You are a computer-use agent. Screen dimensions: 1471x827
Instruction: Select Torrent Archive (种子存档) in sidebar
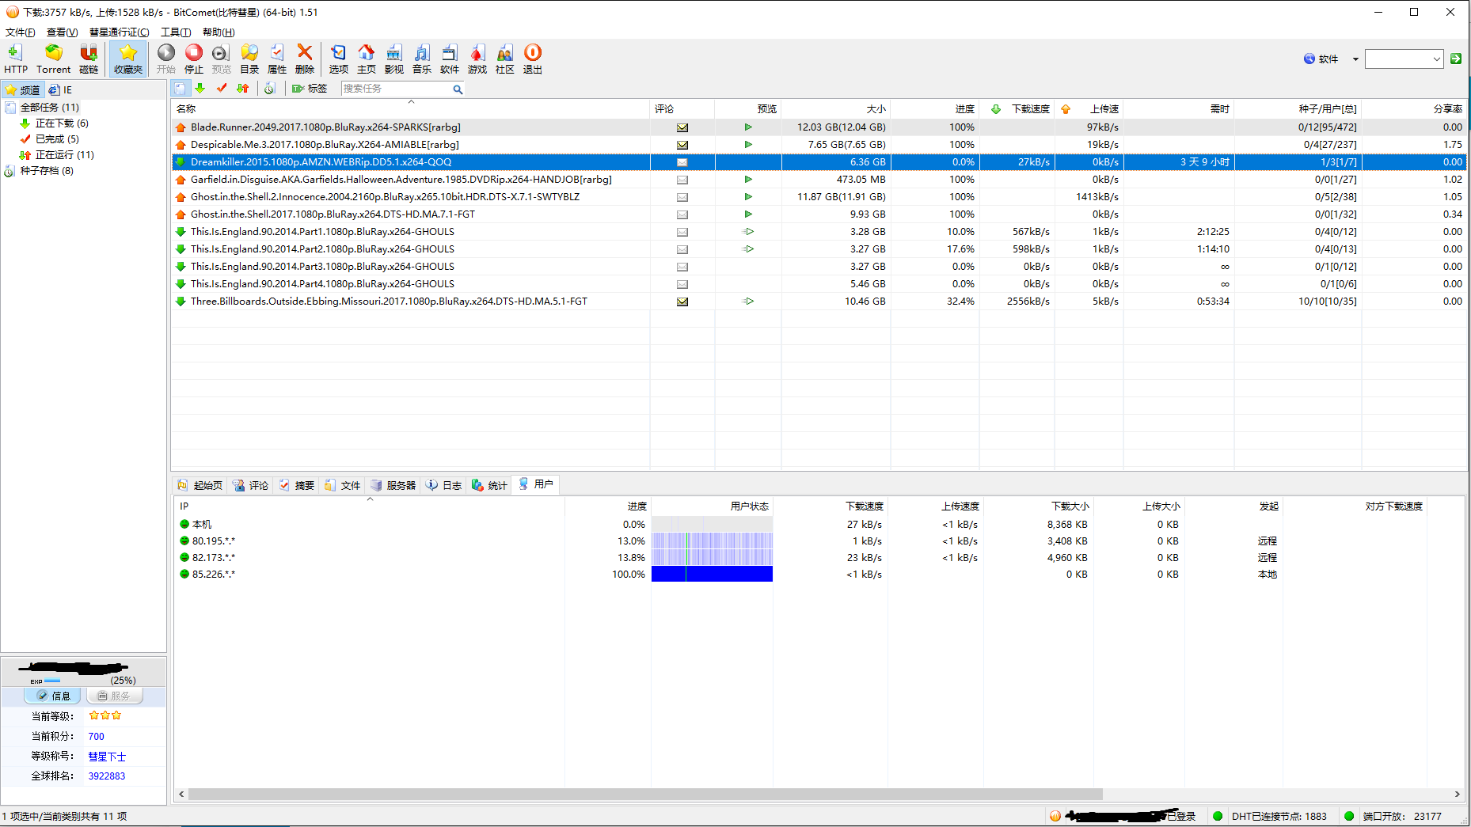pos(47,171)
